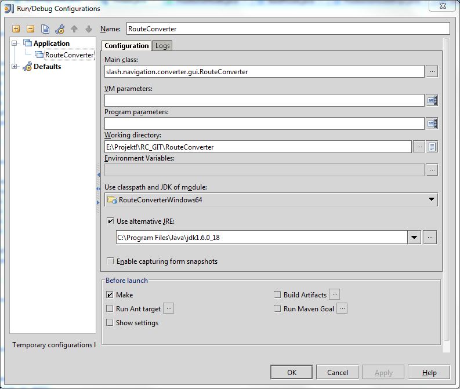Click the Cancel button
The width and height of the screenshot is (460, 389).
(x=338, y=372)
